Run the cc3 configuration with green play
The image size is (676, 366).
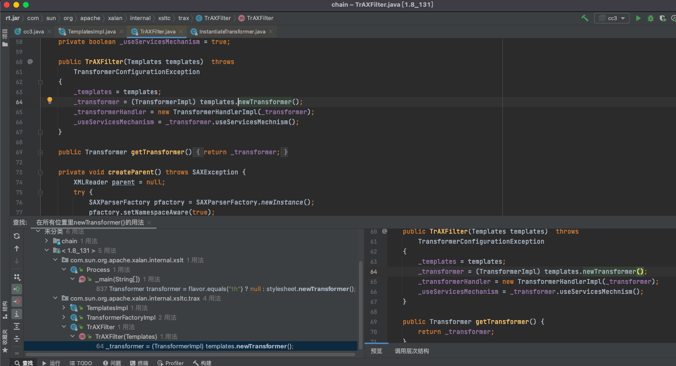638,18
